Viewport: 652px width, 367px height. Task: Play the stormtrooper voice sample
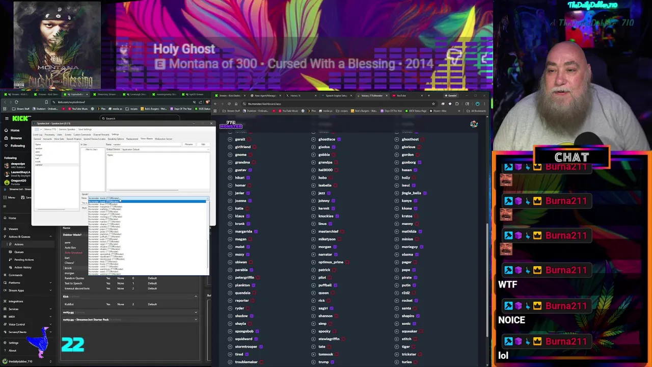230,347
